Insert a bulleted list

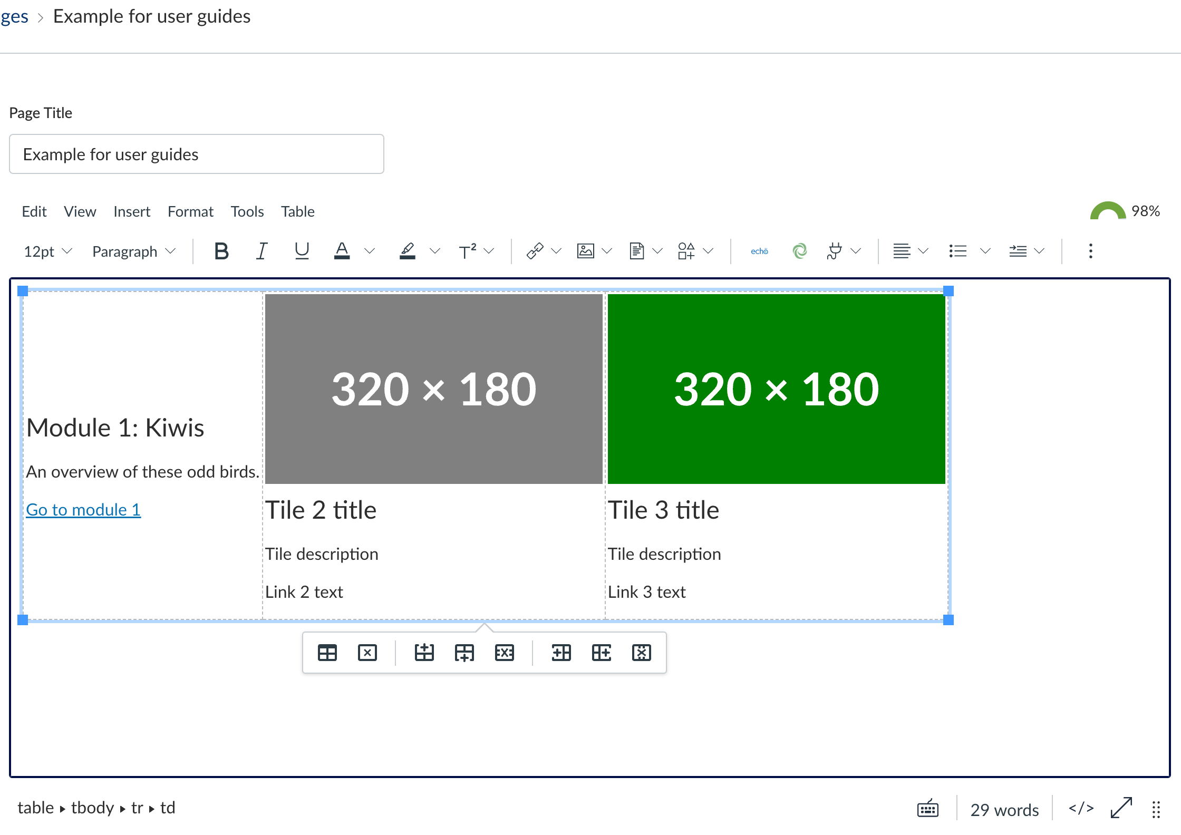point(958,251)
